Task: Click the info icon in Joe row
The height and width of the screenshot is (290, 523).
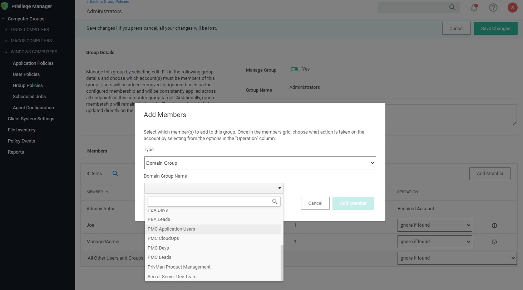Action: [x=494, y=226]
